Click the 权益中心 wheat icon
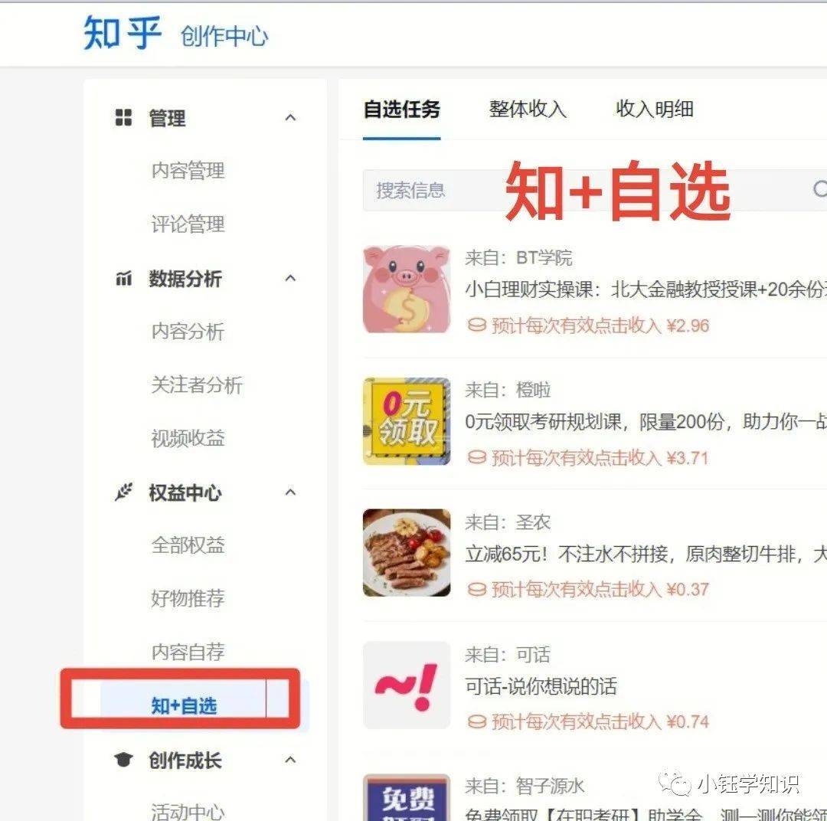 point(123,492)
